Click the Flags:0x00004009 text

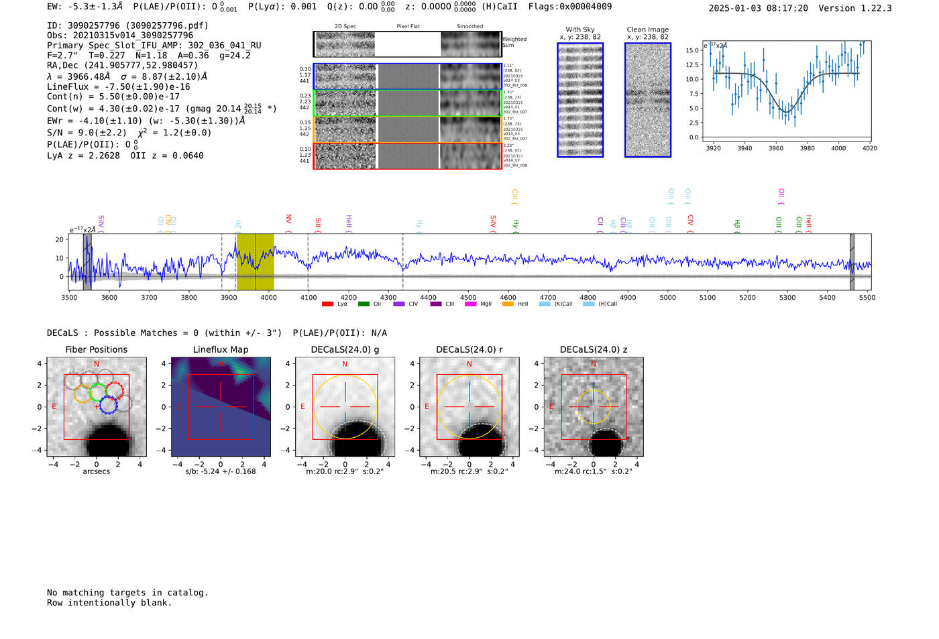570,7
